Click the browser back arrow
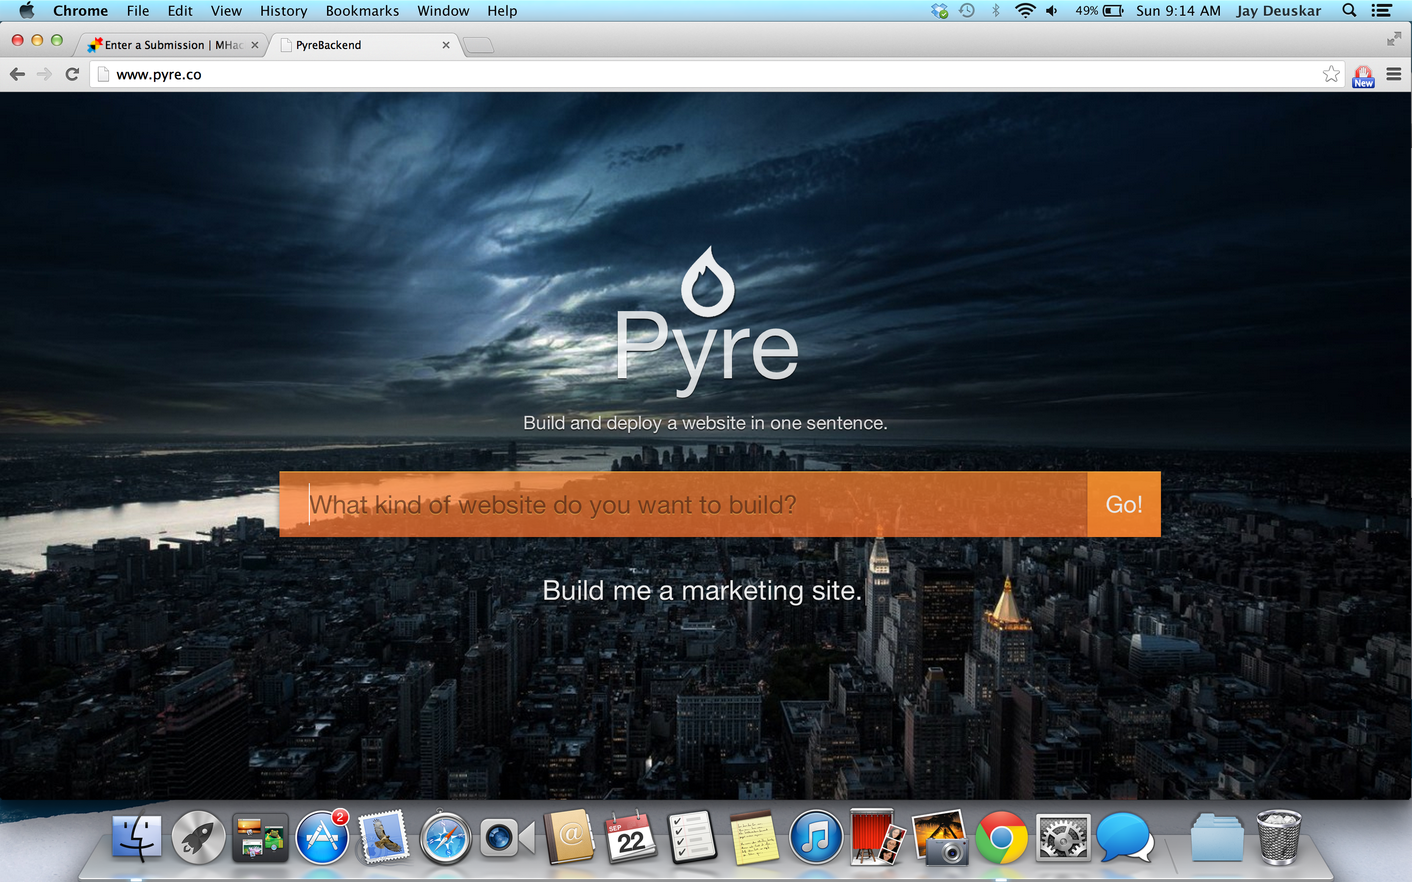1412x882 pixels. pos(18,74)
